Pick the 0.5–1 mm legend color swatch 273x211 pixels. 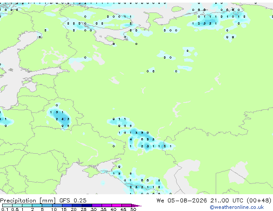pos(17,205)
